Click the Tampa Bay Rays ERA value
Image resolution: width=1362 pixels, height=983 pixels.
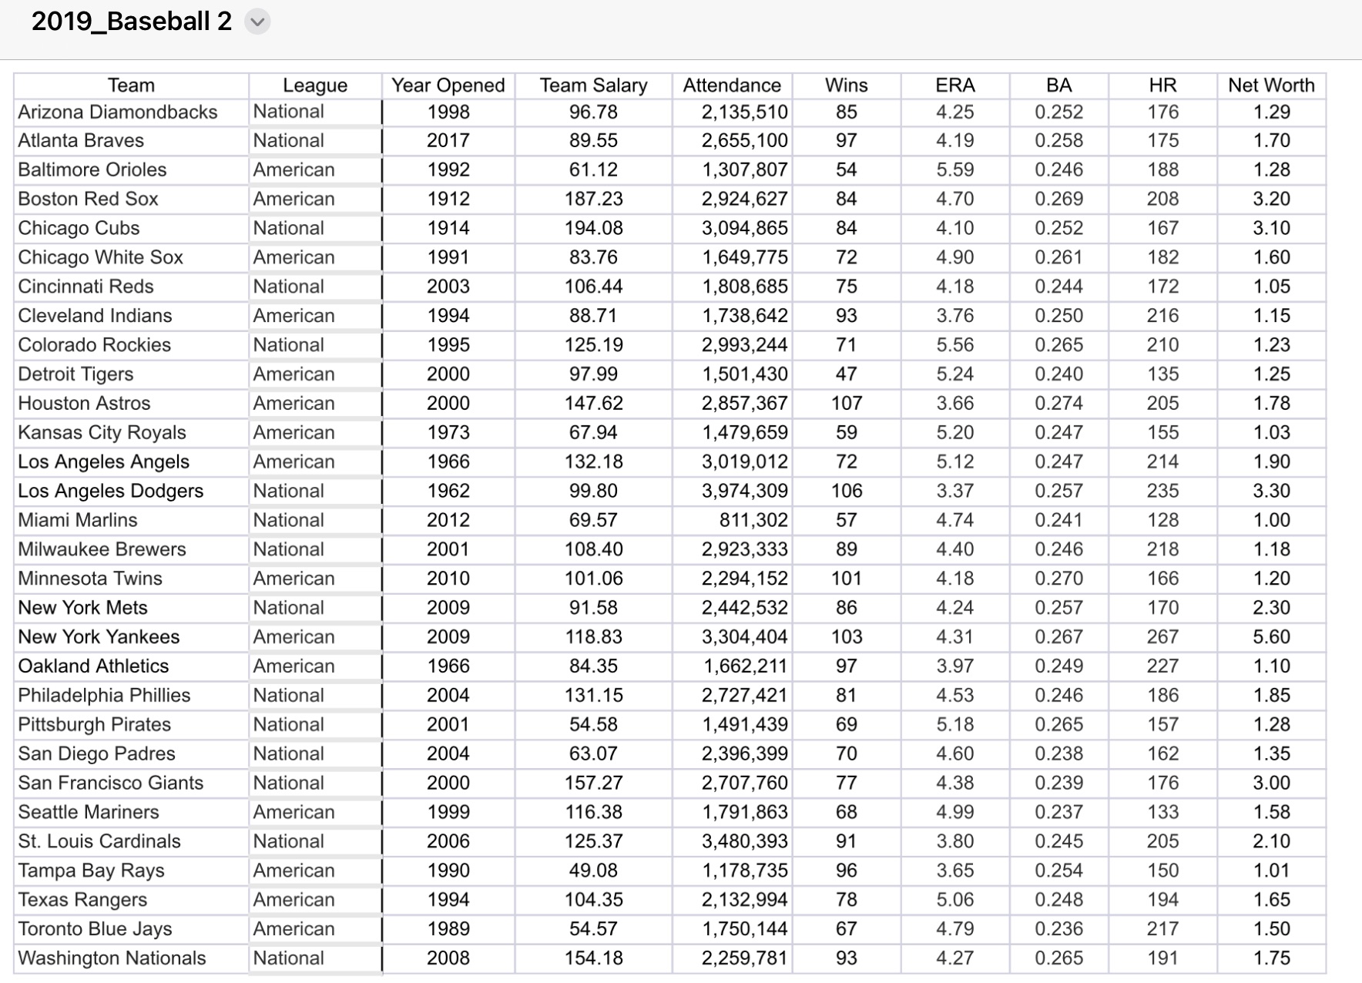pyautogui.click(x=955, y=871)
